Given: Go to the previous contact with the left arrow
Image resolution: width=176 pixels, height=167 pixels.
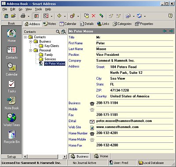Looking at the screenshot, I should [165, 31].
